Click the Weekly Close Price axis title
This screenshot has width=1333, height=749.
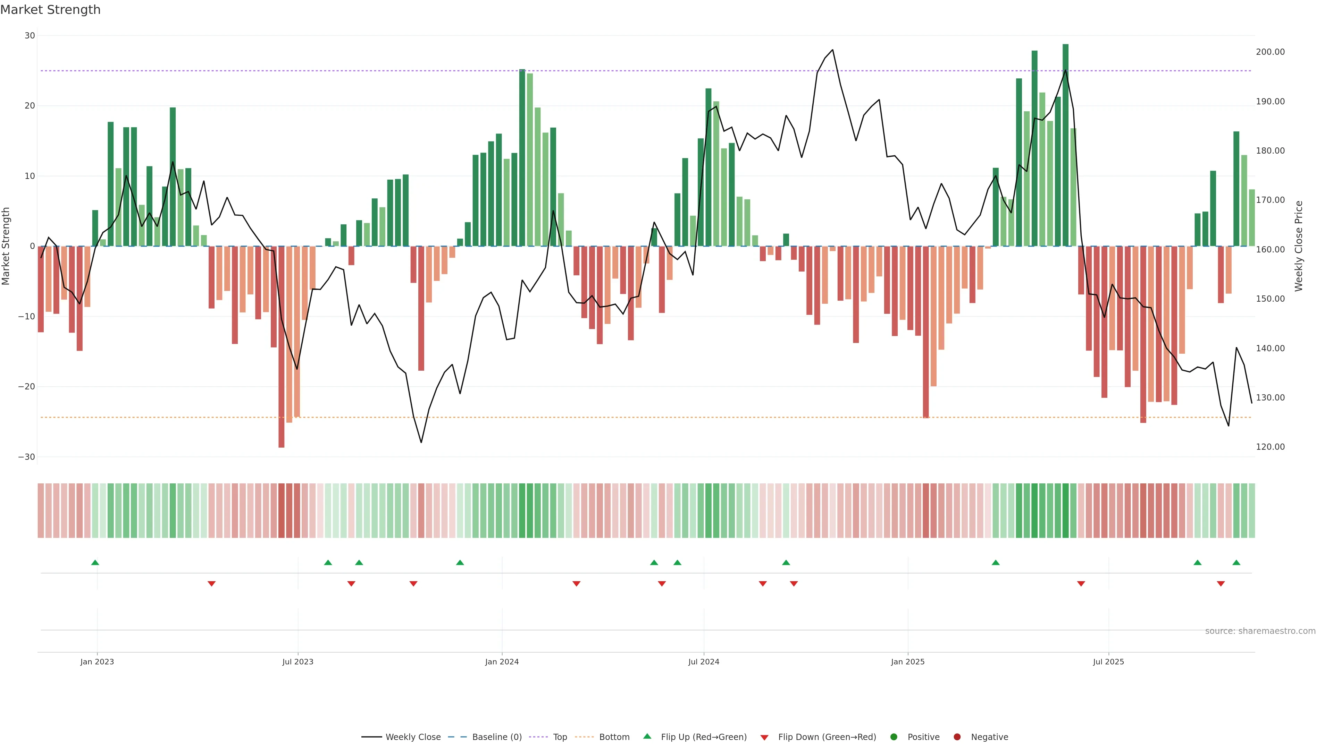pyautogui.click(x=1299, y=246)
